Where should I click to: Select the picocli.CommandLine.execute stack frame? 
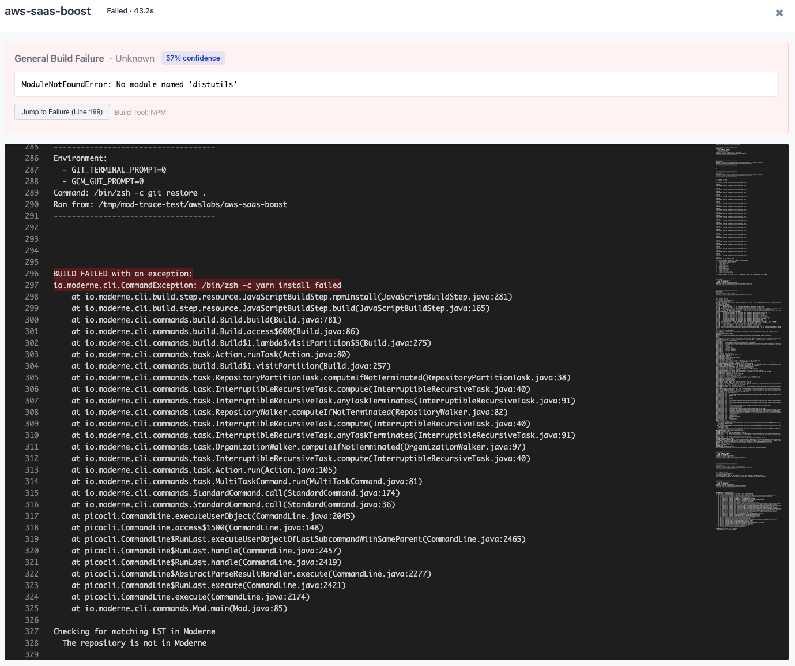pyautogui.click(x=190, y=597)
